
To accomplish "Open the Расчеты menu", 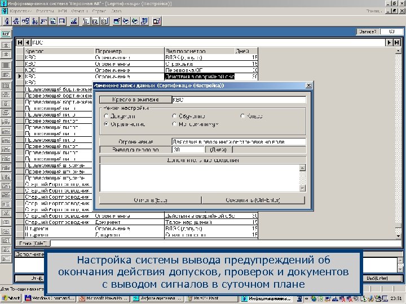I will 45,11.
